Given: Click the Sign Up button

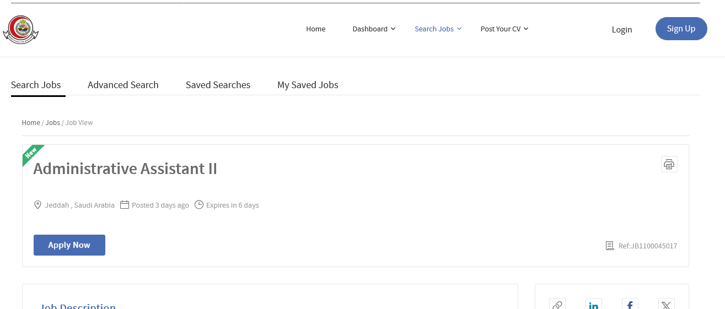Looking at the screenshot, I should pyautogui.click(x=681, y=29).
